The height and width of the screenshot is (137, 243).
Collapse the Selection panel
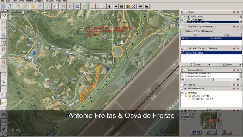pyautogui.click(x=182, y=49)
